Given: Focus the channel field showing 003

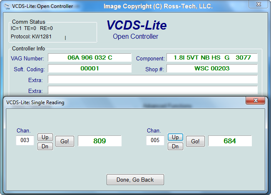Looking at the screenshot, I should click(x=25, y=140).
